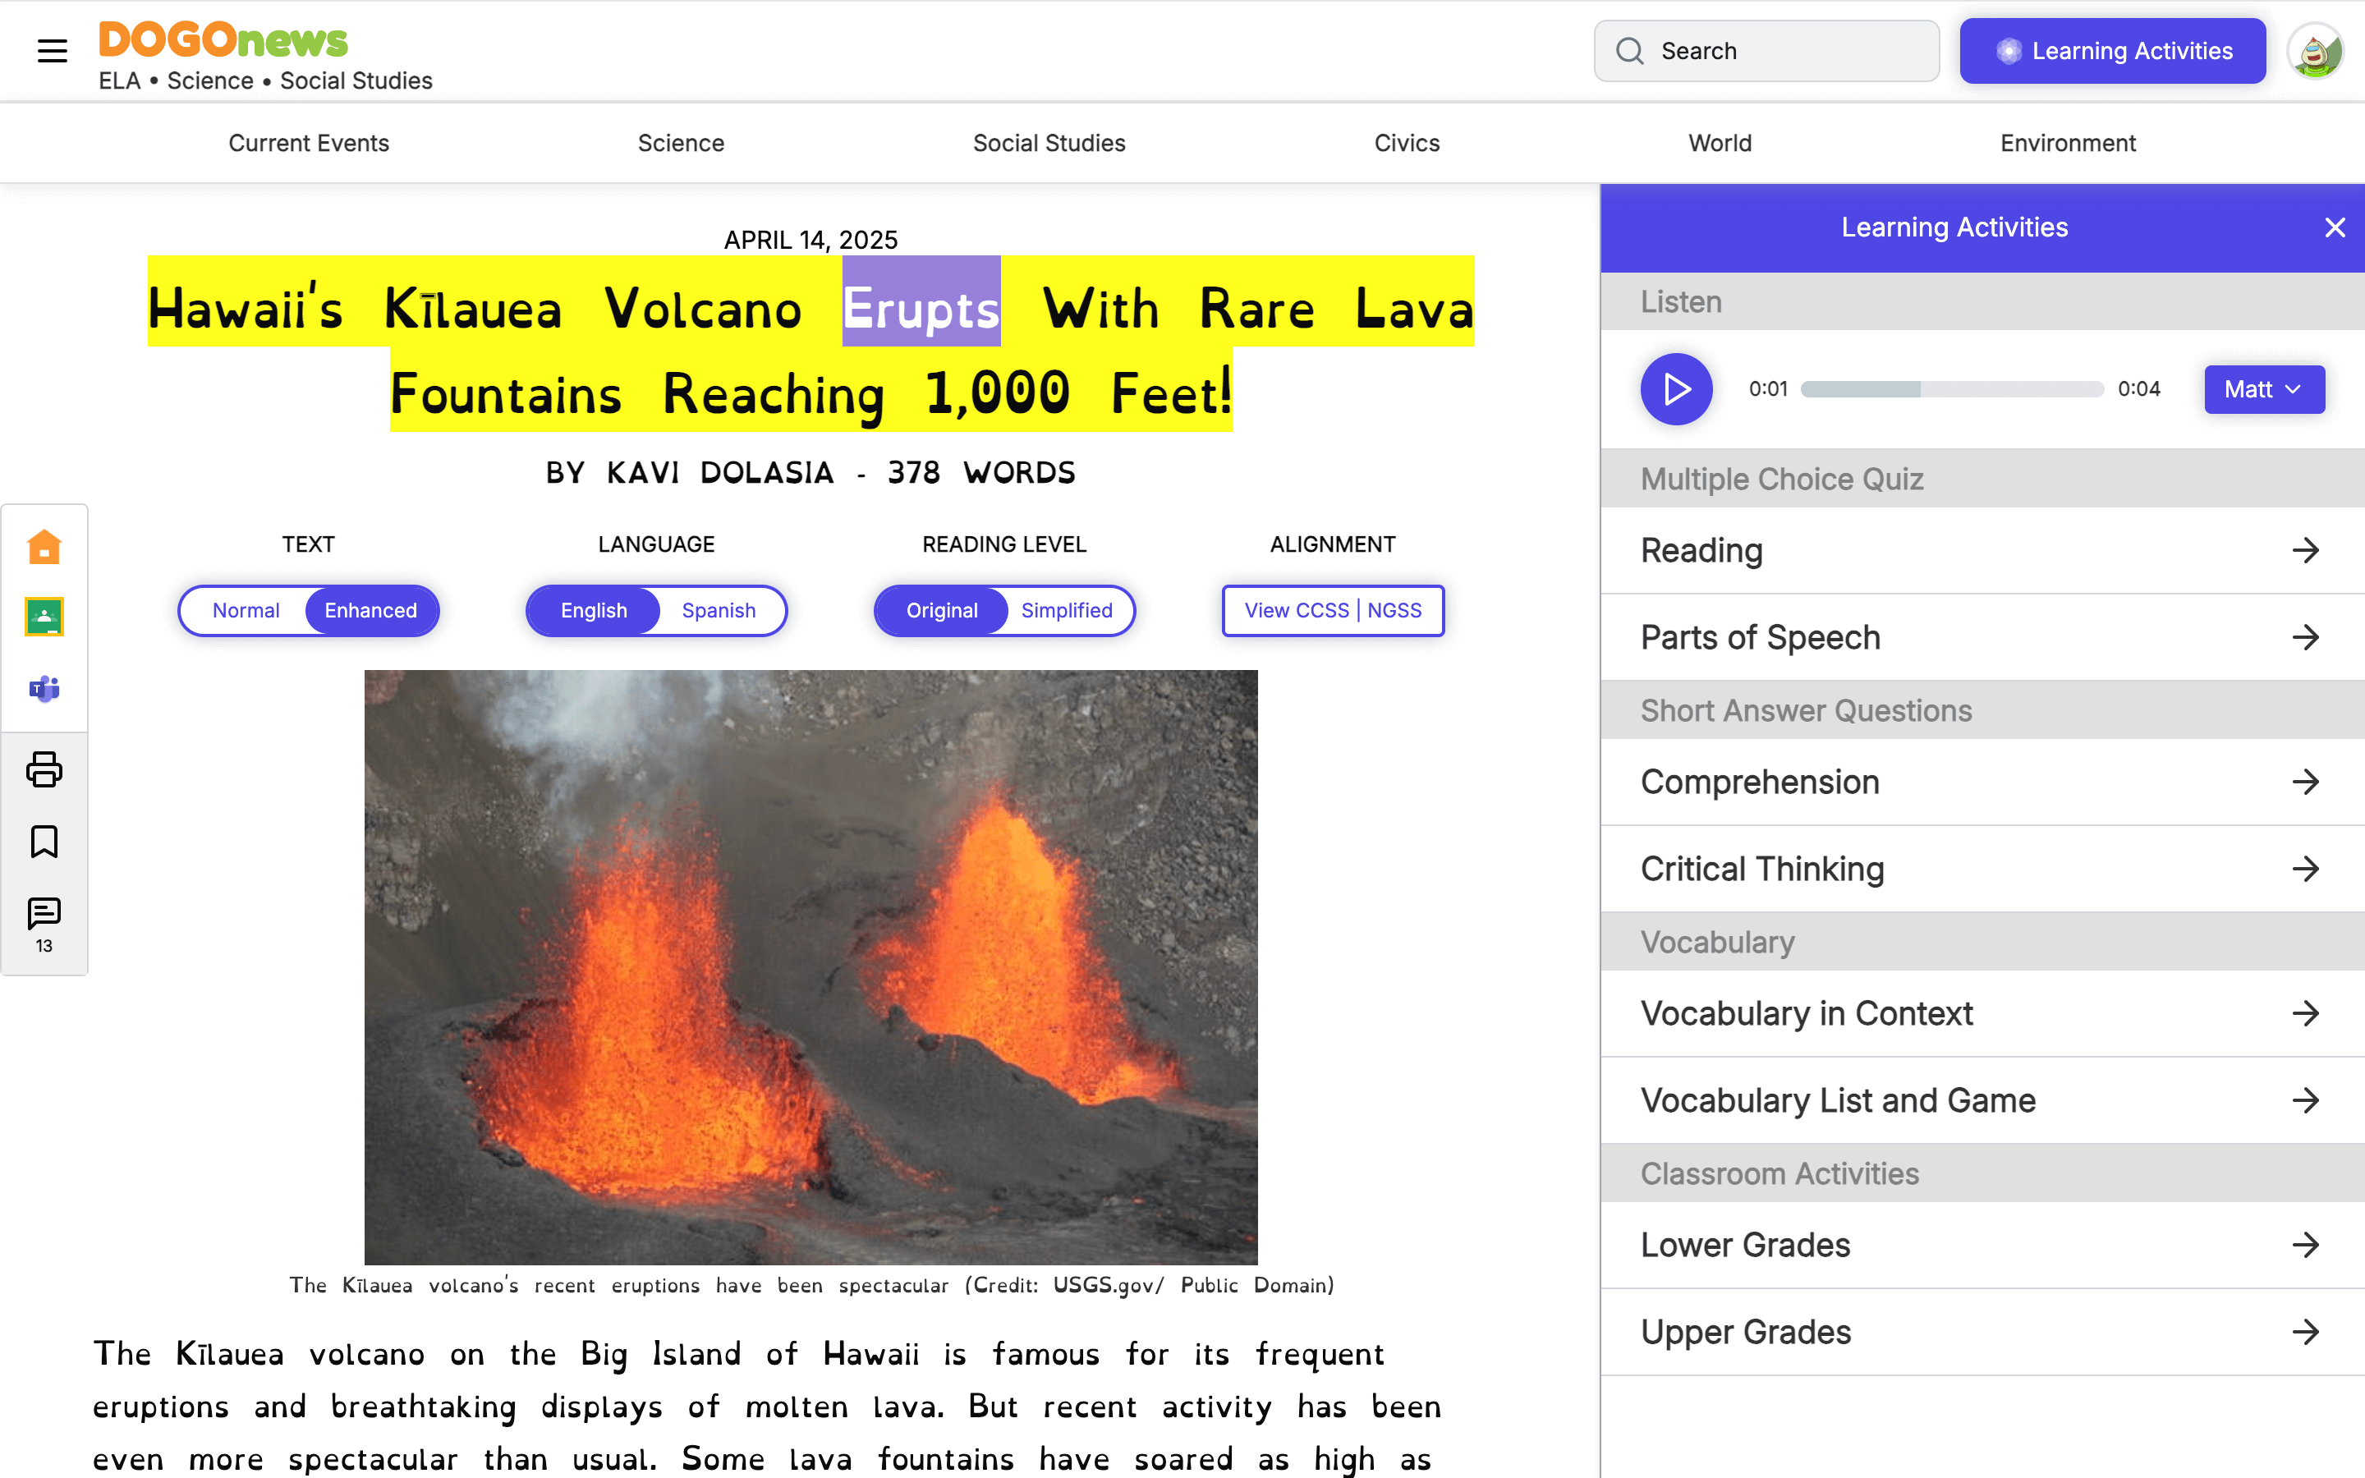
Task: View the CCSS alignment
Action: coord(1333,610)
